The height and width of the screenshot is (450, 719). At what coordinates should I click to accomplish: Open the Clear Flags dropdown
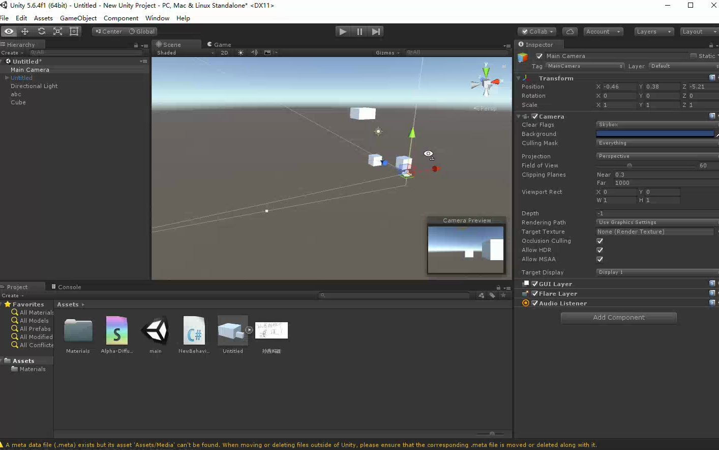pos(656,124)
